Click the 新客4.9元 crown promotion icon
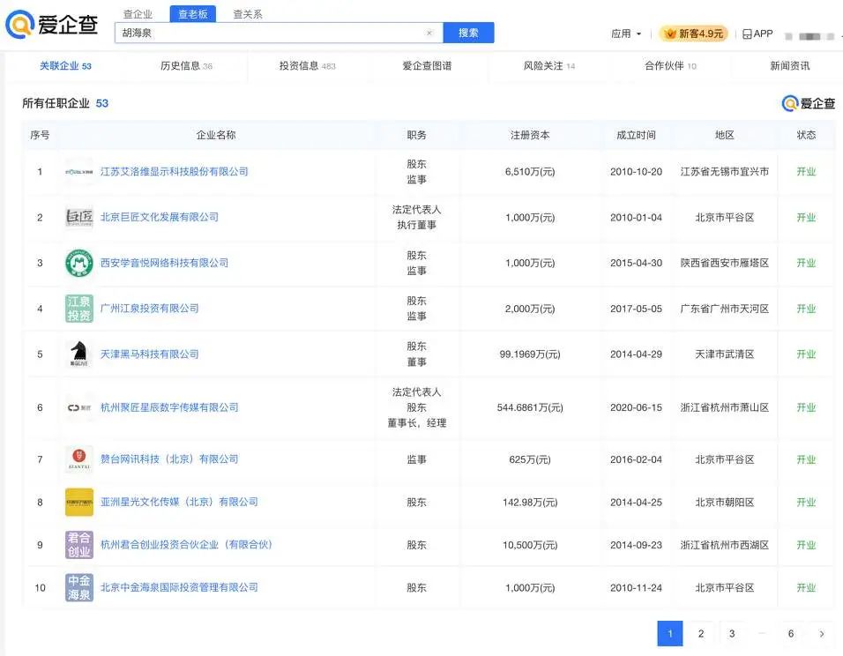 click(x=669, y=33)
